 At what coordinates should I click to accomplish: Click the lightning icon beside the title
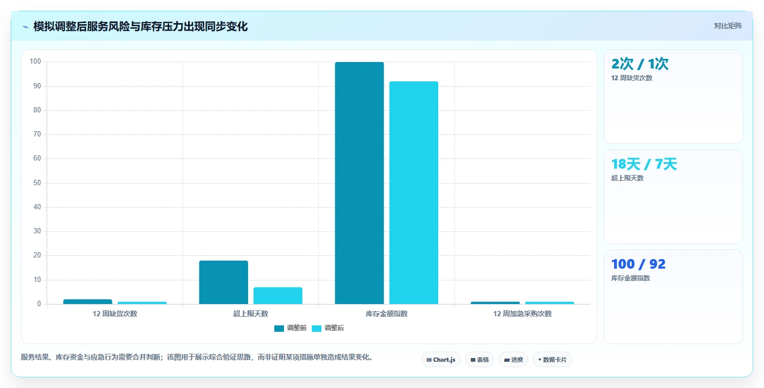click(25, 26)
